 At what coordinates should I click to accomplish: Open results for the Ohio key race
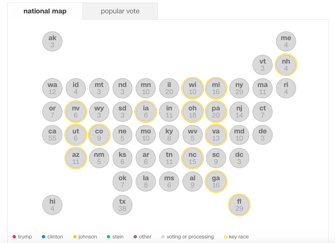point(192,112)
